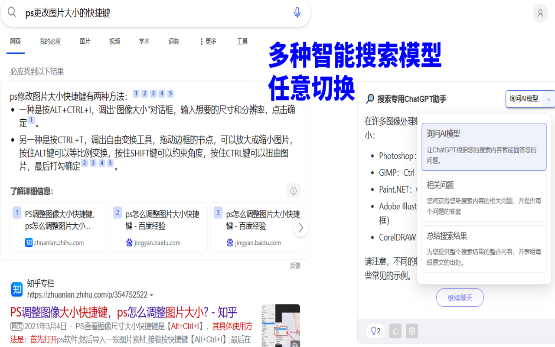Open citation 5 after 最后打勾确定
The image size is (555, 347).
point(111,163)
